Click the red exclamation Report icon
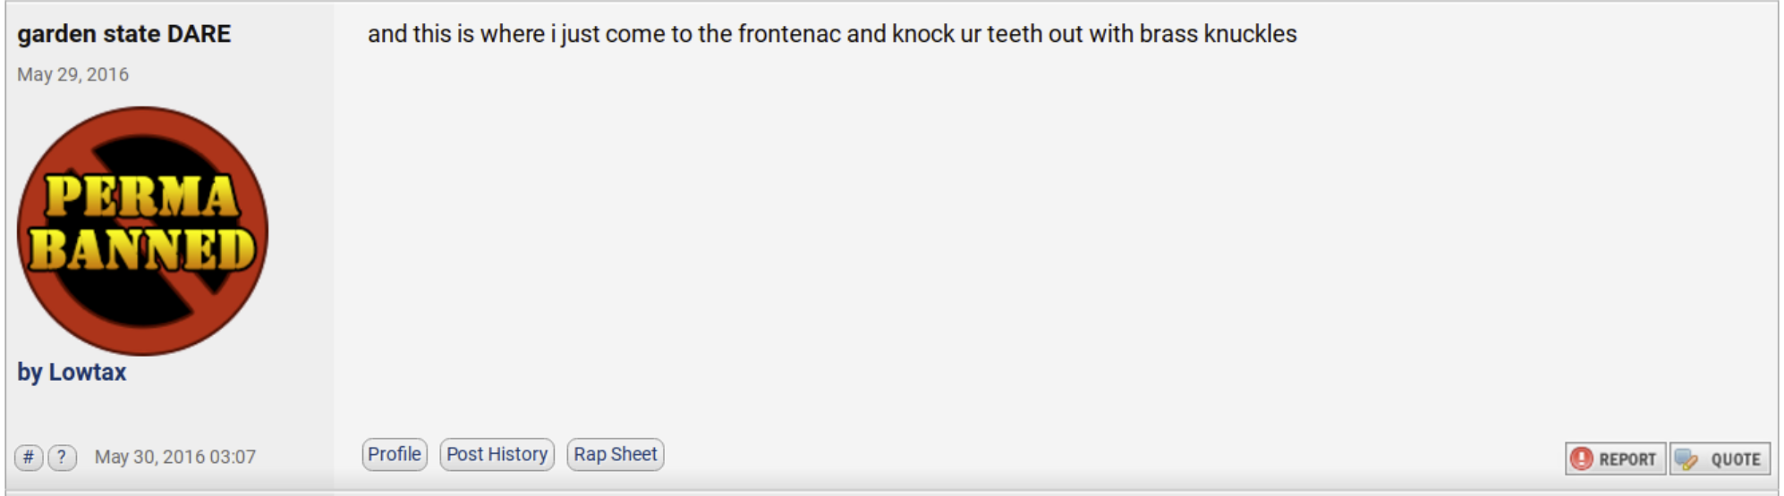Viewport: 1784px width, 496px height. point(1582,458)
